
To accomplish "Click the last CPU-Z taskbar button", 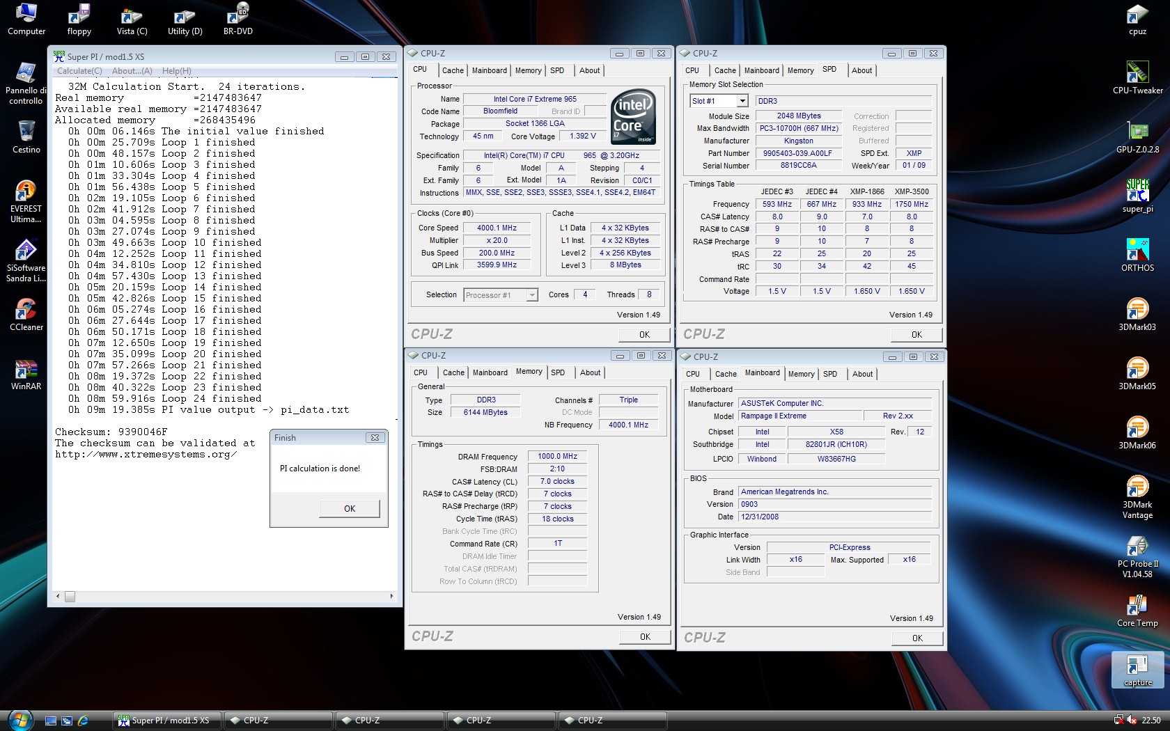I will (613, 721).
